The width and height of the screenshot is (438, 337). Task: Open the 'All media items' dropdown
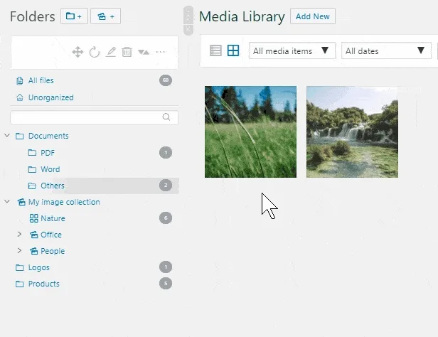point(292,50)
